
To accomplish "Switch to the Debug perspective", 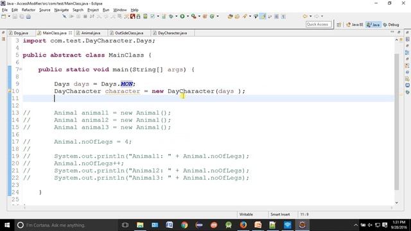I will point(391,24).
